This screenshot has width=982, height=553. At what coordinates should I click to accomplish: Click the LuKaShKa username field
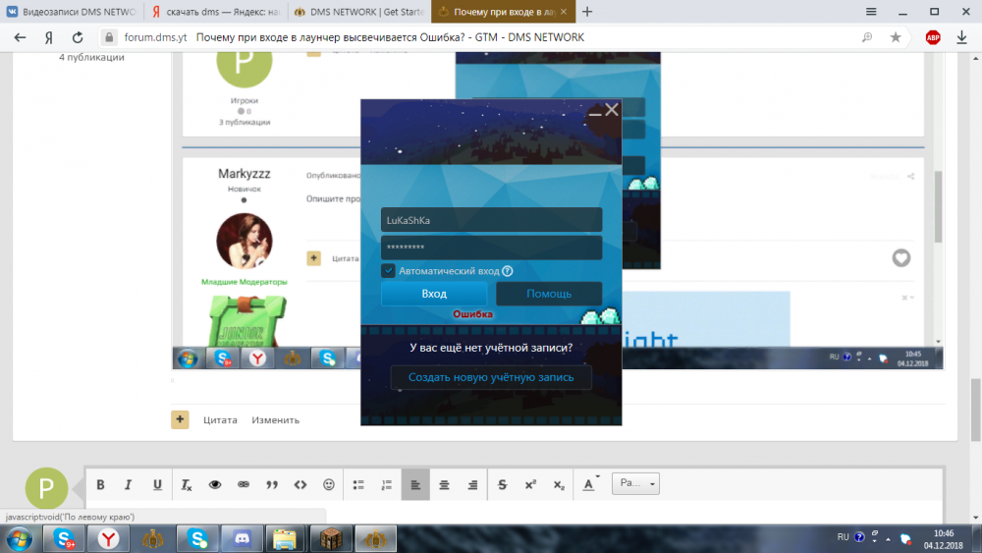pyautogui.click(x=492, y=220)
